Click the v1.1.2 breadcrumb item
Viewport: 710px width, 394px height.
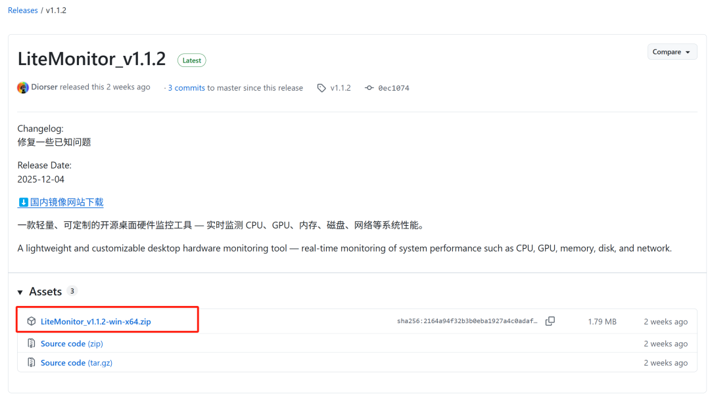[56, 11]
